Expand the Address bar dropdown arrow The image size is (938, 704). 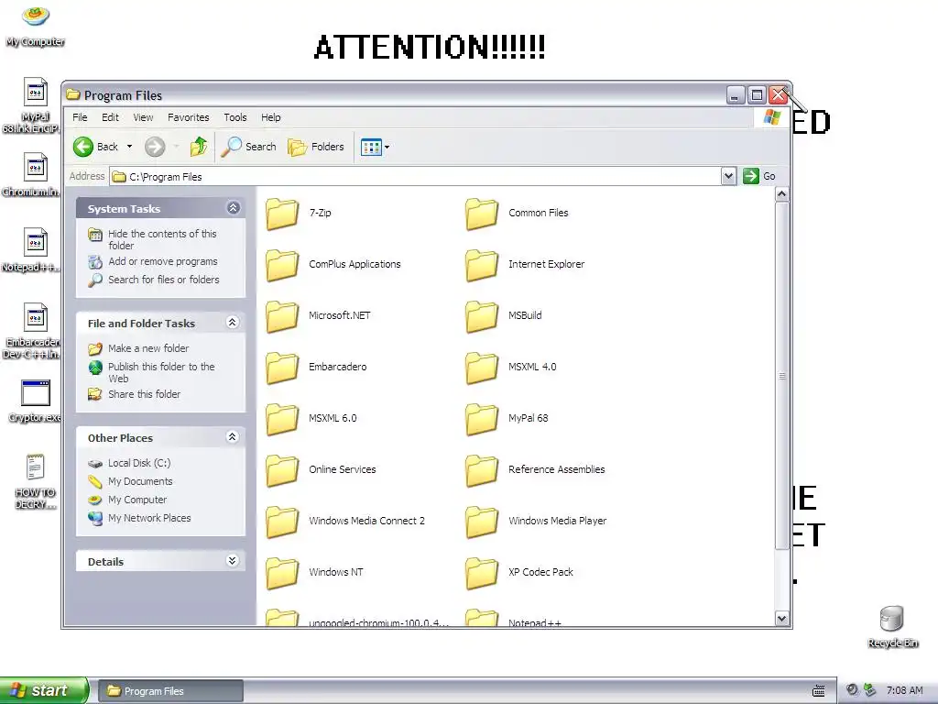click(x=728, y=176)
